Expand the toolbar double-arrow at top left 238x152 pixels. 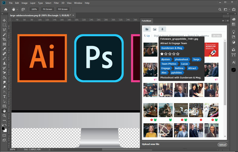tap(2, 14)
